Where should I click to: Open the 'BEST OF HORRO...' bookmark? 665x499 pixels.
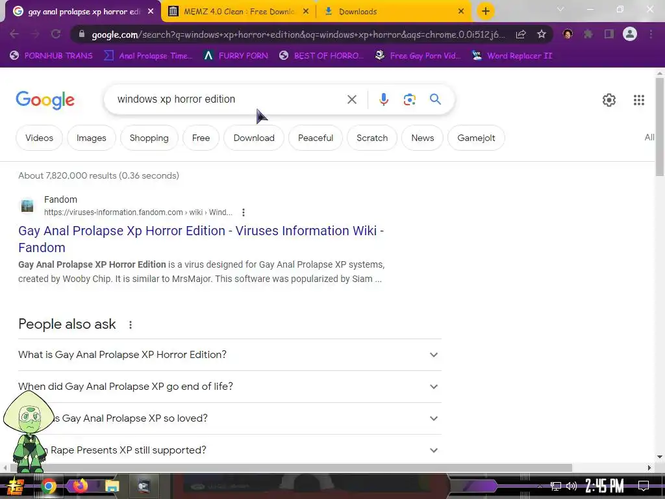tap(321, 56)
